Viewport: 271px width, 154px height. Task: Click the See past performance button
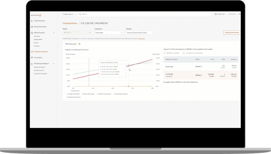(232, 33)
